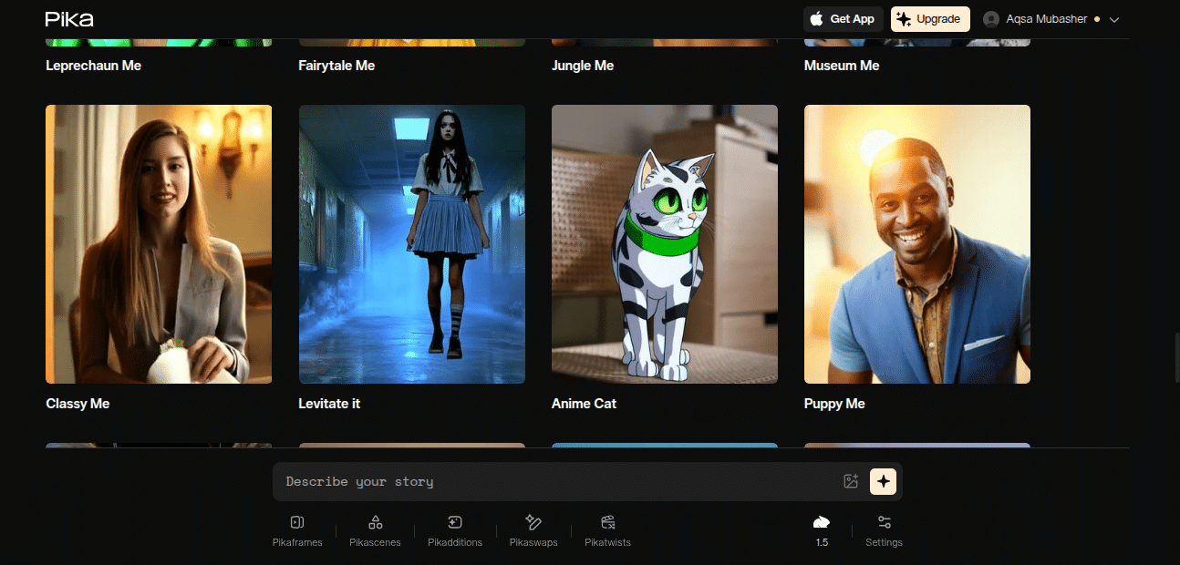The height and width of the screenshot is (565, 1180).
Task: Select the Classy Me template thumbnail
Action: 159,244
